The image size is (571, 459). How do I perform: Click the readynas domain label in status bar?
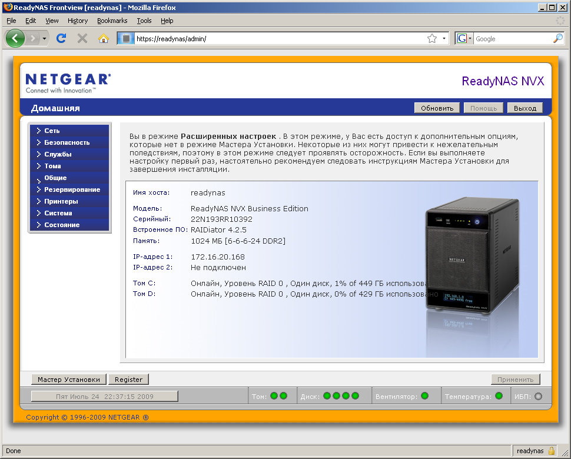click(x=530, y=451)
